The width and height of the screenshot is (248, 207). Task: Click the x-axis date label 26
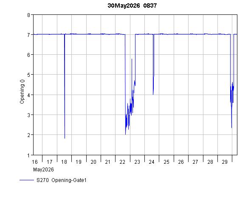tap(181, 162)
